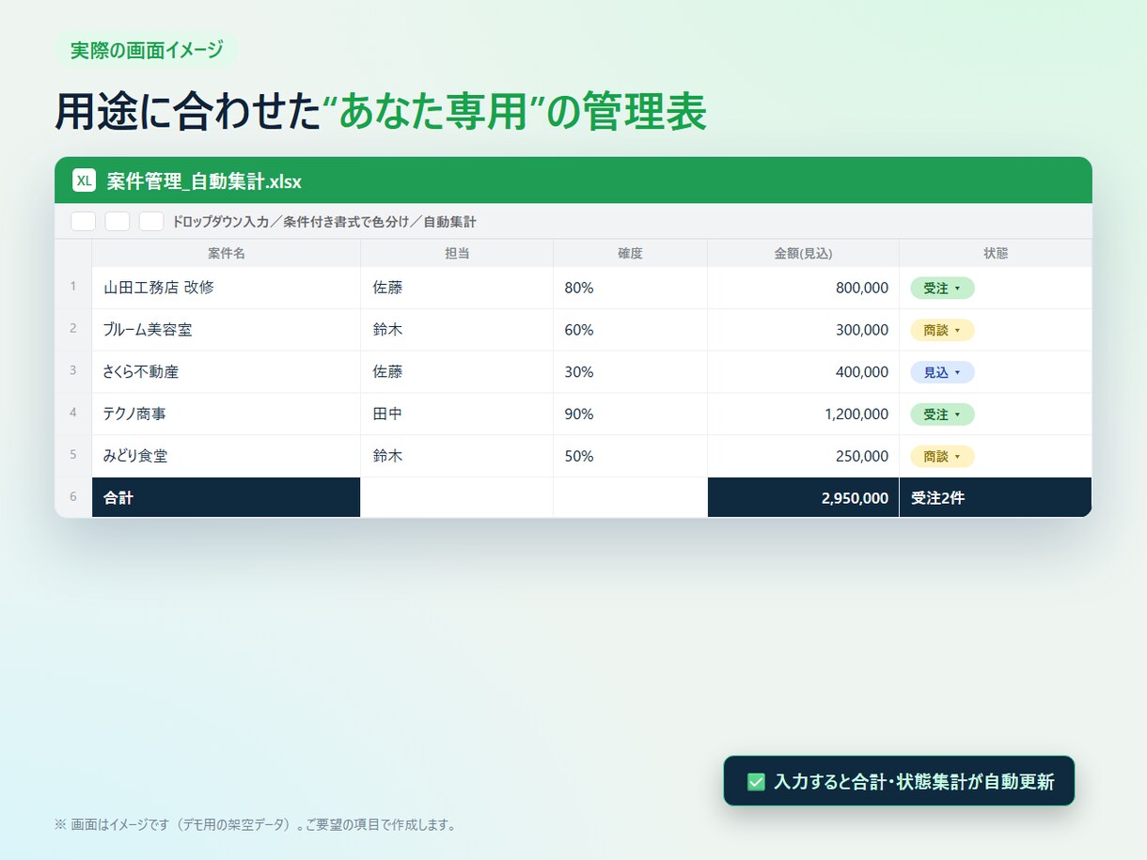Select row header 5
This screenshot has width=1147, height=860.
coord(73,456)
